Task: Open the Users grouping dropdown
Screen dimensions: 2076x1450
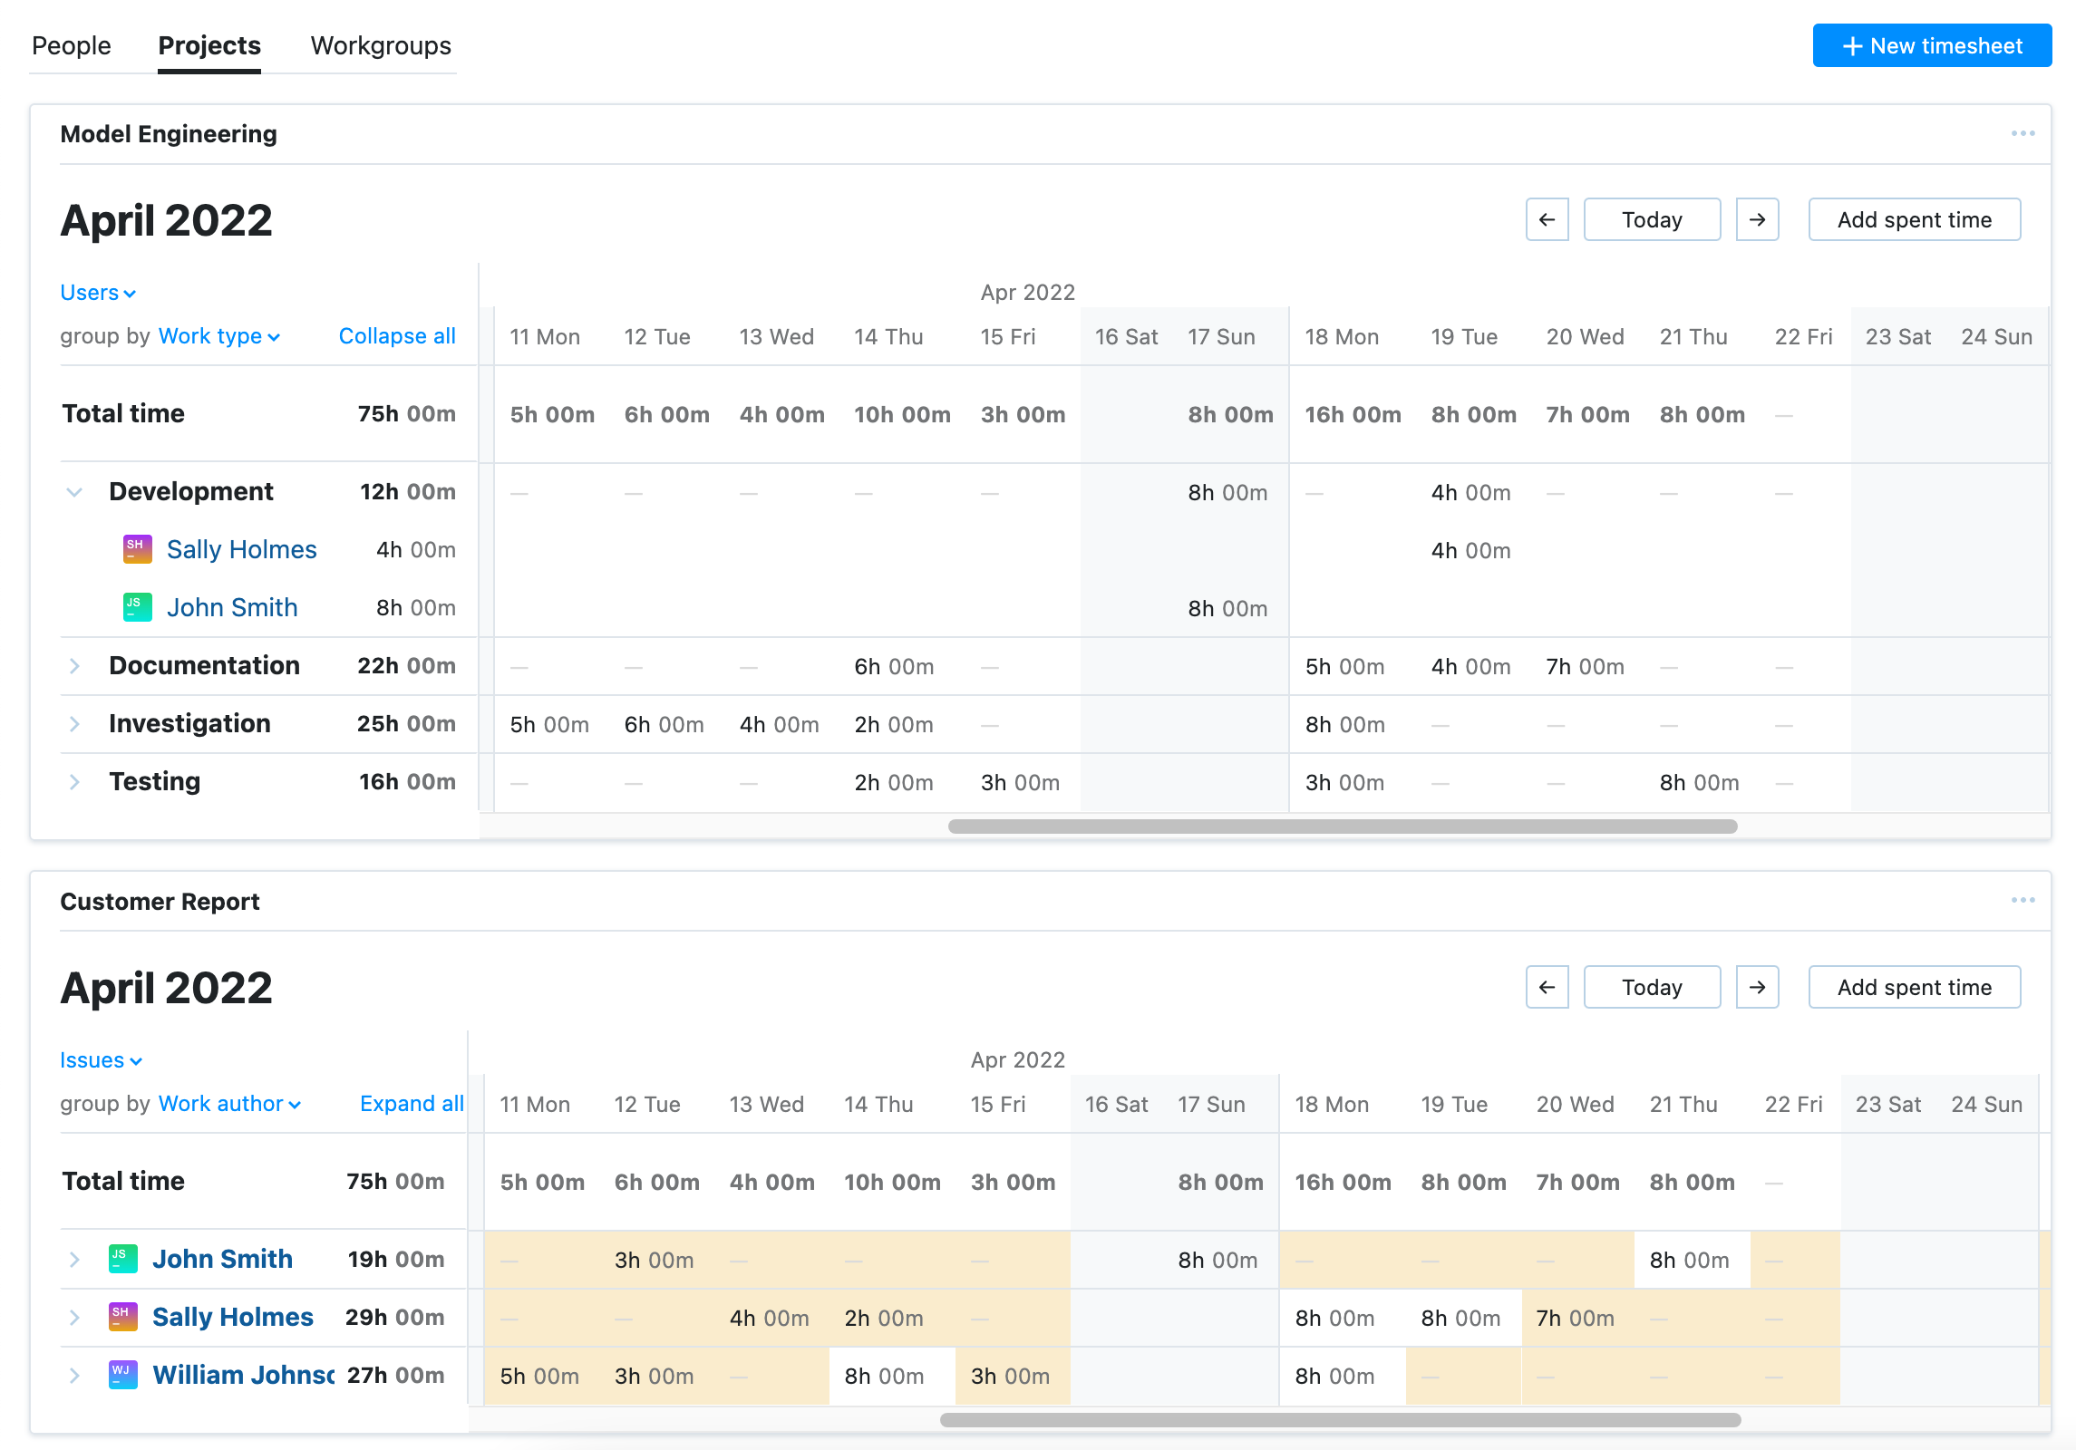Action: pos(98,292)
